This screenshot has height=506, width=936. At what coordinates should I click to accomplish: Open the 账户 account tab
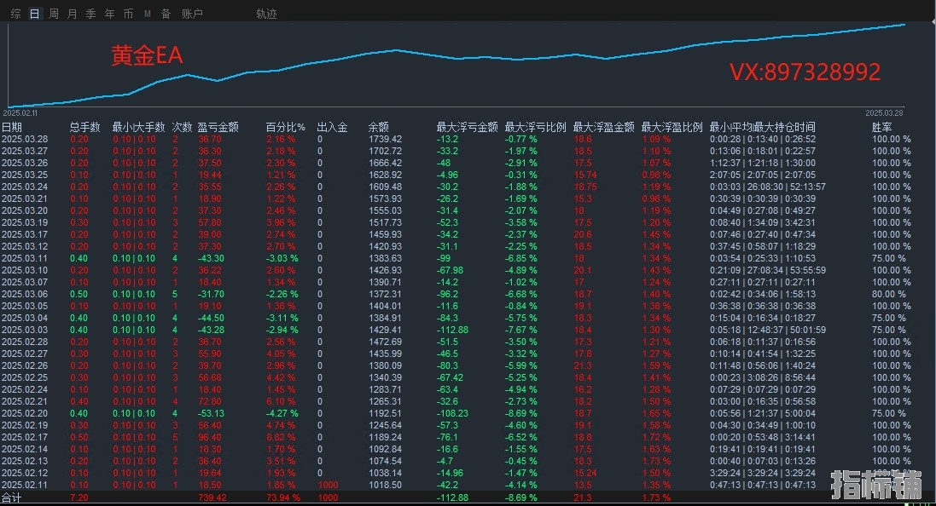[192, 14]
